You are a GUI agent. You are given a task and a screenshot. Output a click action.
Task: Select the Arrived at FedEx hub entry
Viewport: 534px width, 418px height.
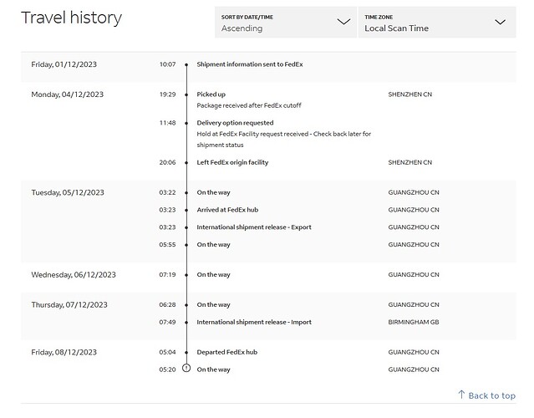[228, 209]
